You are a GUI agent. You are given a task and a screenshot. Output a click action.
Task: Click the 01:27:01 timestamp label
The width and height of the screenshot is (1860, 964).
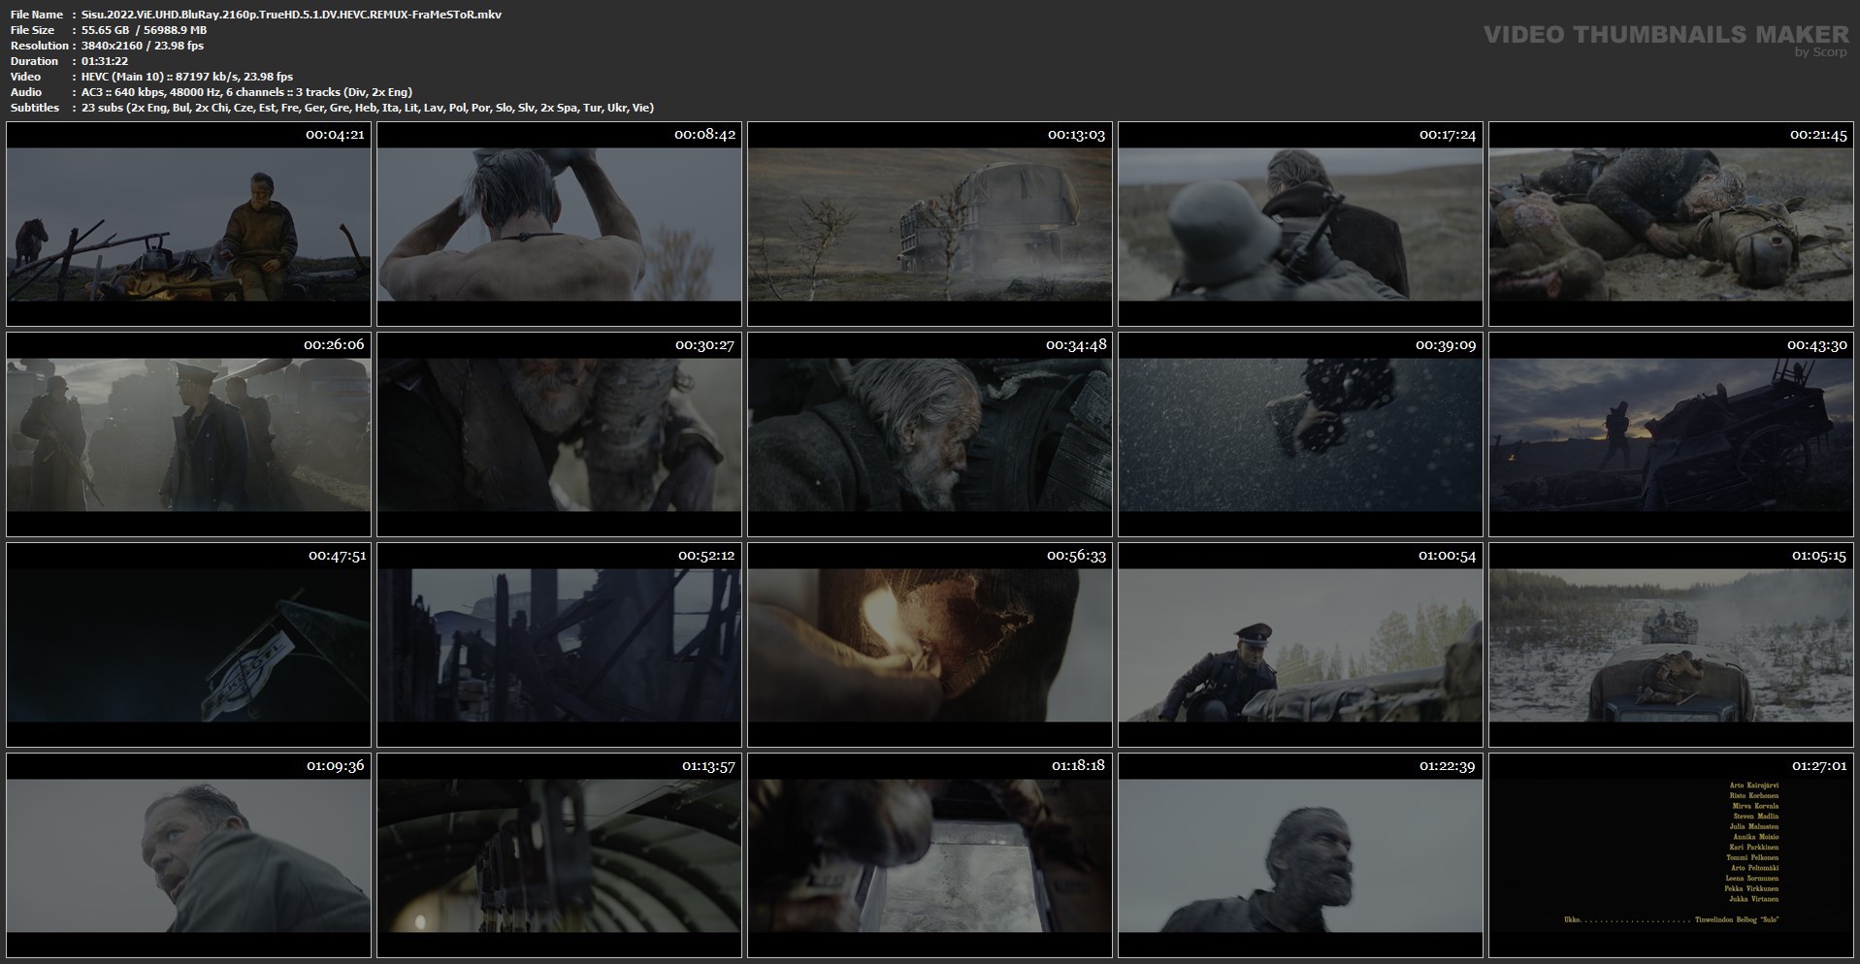[1819, 766]
